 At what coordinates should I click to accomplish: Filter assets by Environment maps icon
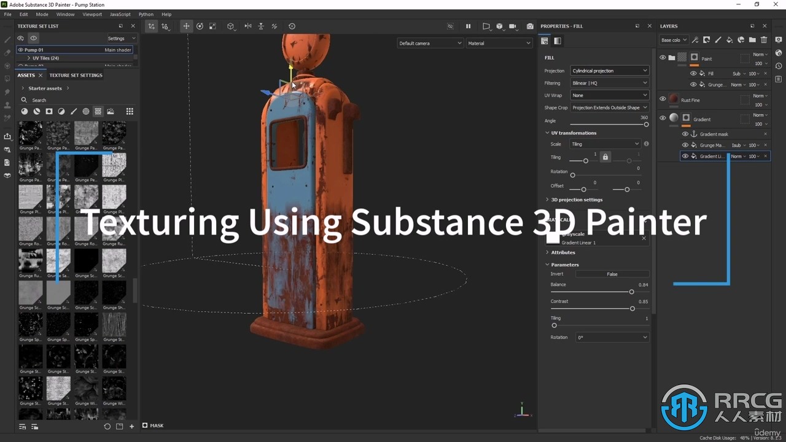click(111, 111)
